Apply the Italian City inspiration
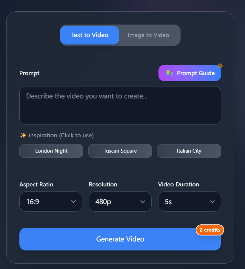This screenshot has width=245, height=269. (189, 151)
